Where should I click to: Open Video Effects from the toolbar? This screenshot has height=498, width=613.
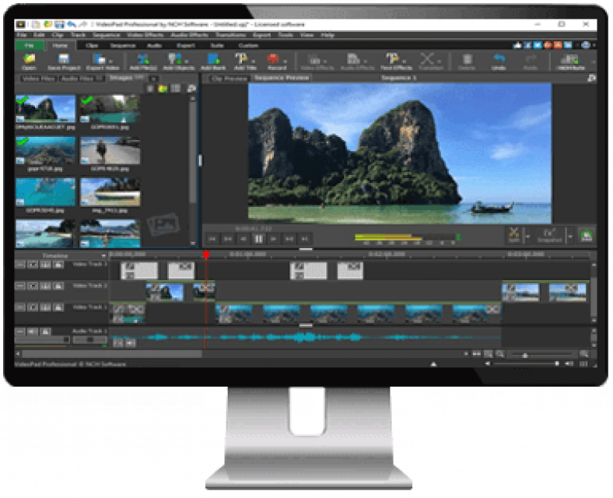click(316, 61)
